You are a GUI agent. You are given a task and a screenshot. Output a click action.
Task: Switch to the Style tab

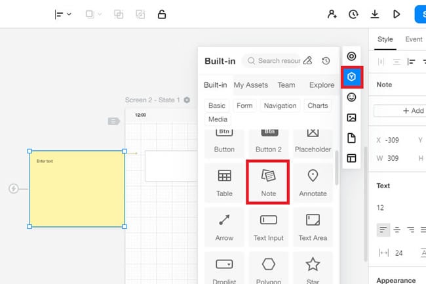coord(385,39)
